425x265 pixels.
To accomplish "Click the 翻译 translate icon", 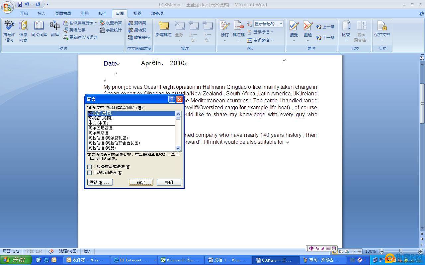I will click(x=55, y=29).
